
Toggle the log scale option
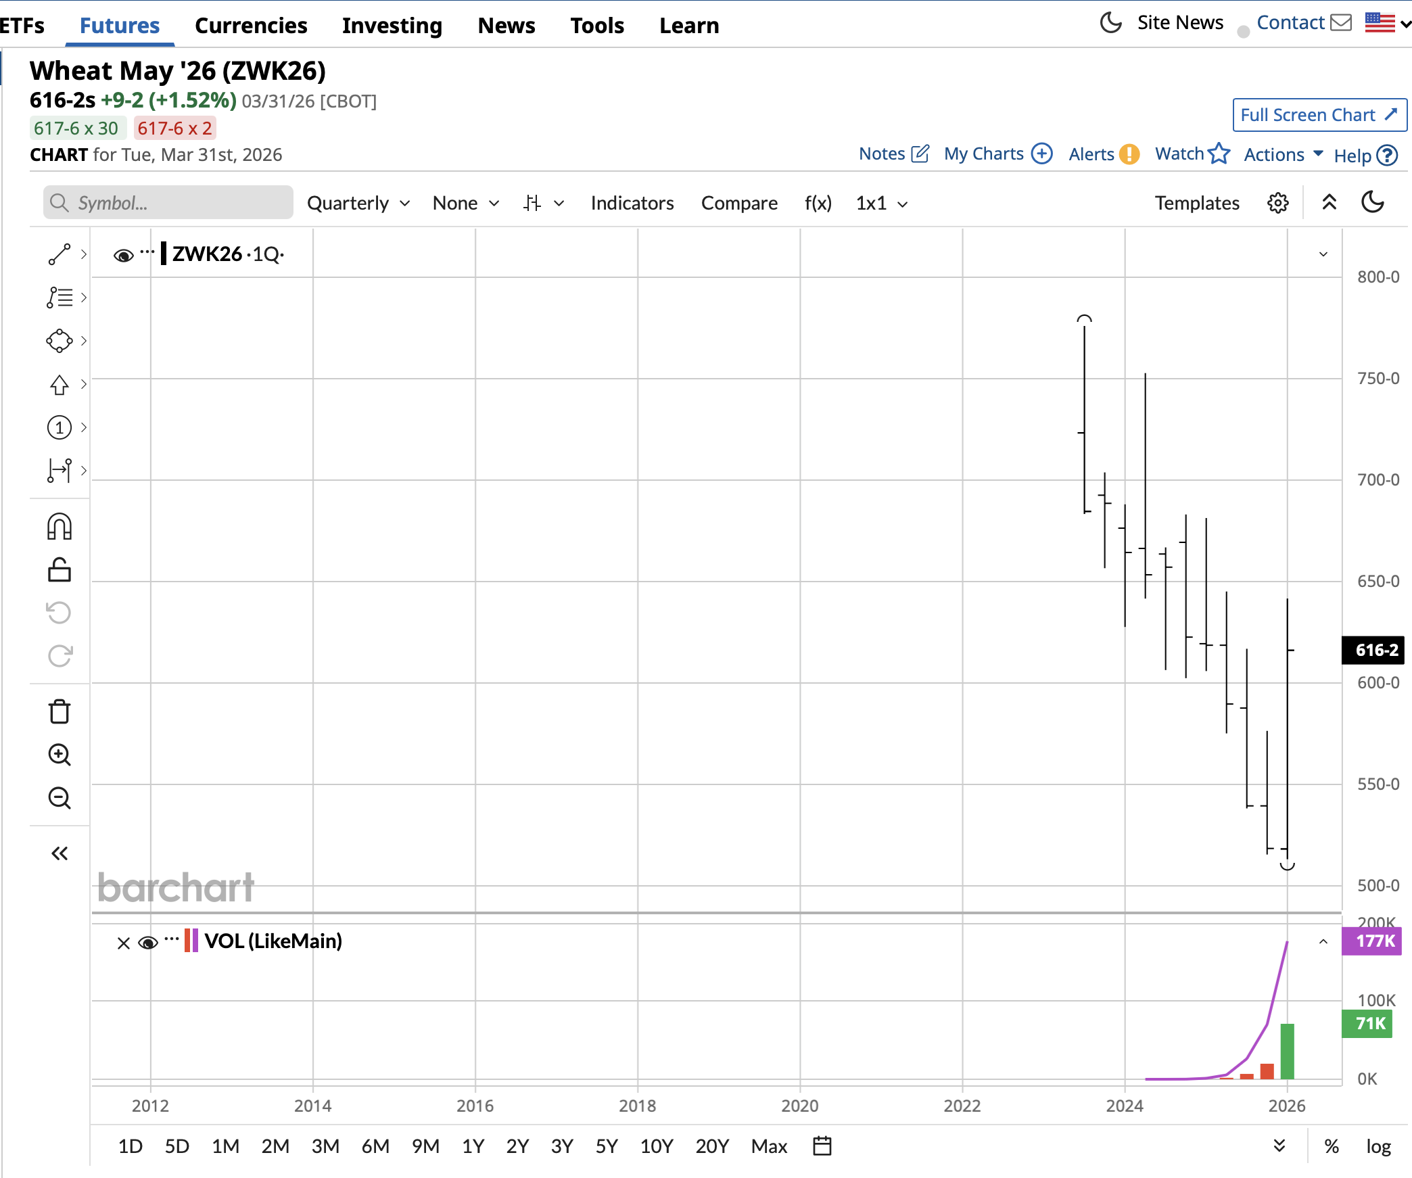point(1378,1146)
